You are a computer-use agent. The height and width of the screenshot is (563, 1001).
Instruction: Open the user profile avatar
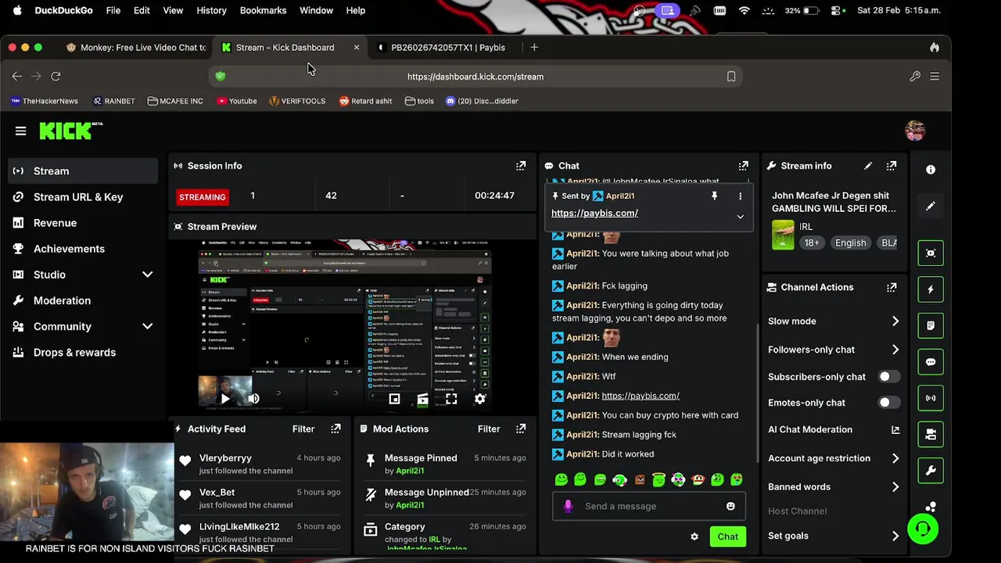point(915,131)
